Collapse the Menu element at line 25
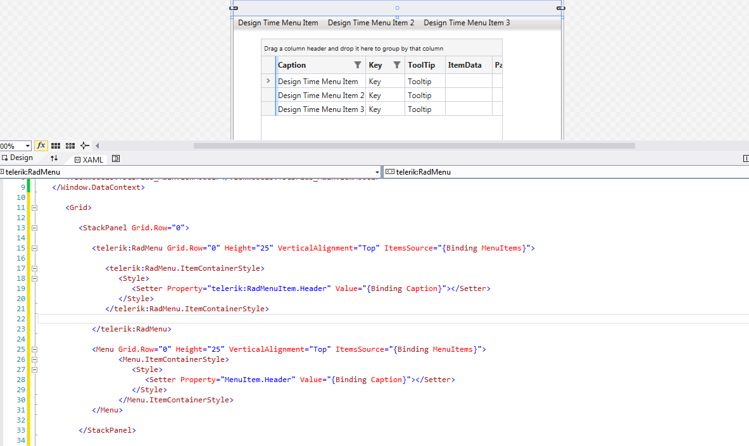Screen dimensions: 749x446 click(x=34, y=350)
